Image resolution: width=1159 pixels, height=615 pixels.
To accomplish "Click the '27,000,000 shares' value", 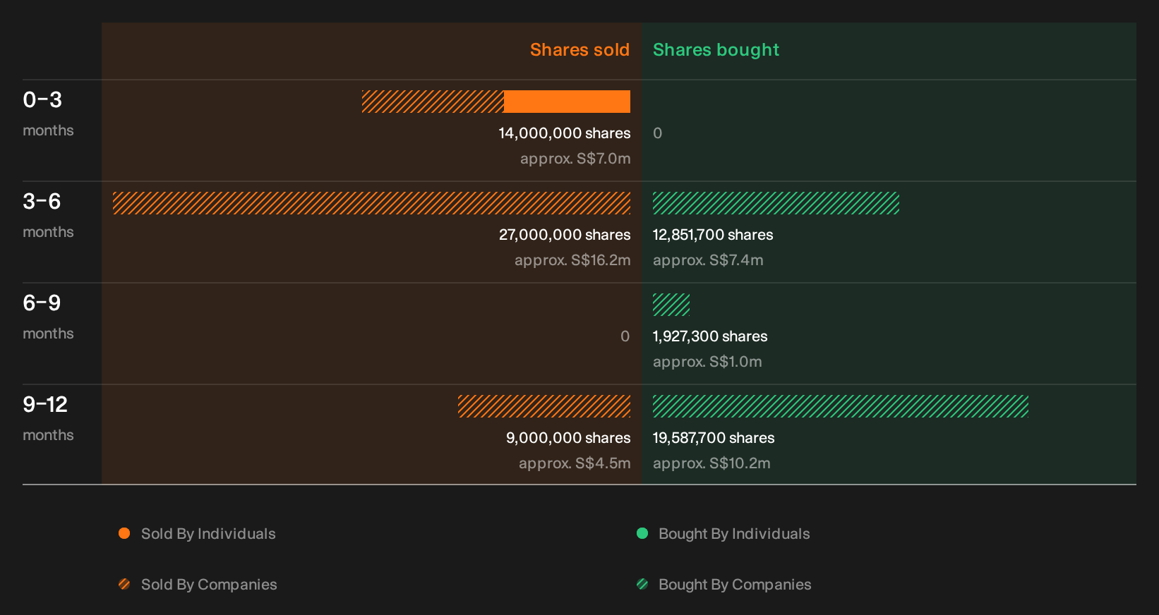I will (x=565, y=235).
